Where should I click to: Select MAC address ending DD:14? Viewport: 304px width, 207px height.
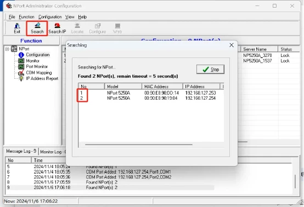(161, 93)
